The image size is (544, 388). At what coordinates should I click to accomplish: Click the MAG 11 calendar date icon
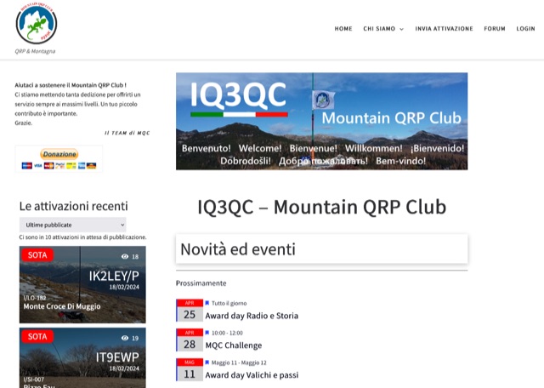189,369
